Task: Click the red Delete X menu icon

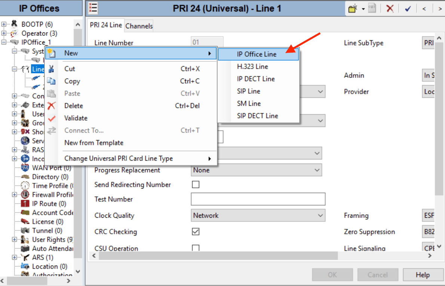Action: tap(51, 106)
